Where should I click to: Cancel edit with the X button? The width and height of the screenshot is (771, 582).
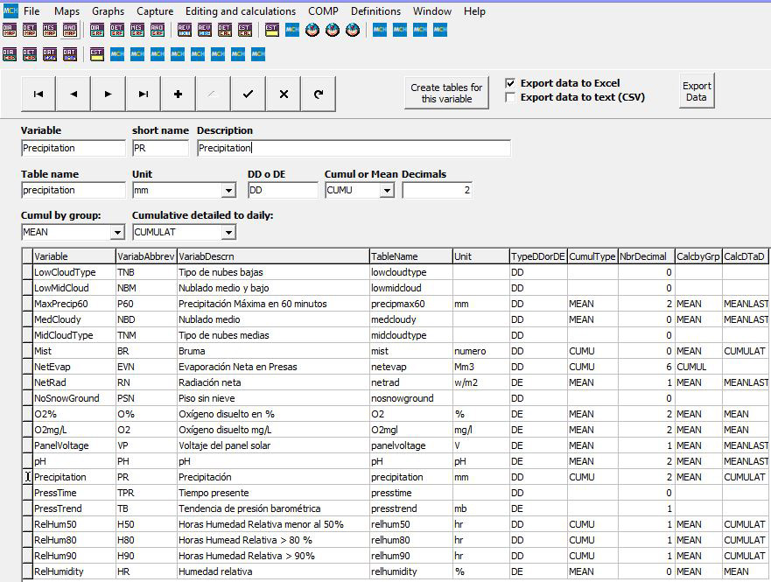(x=284, y=94)
